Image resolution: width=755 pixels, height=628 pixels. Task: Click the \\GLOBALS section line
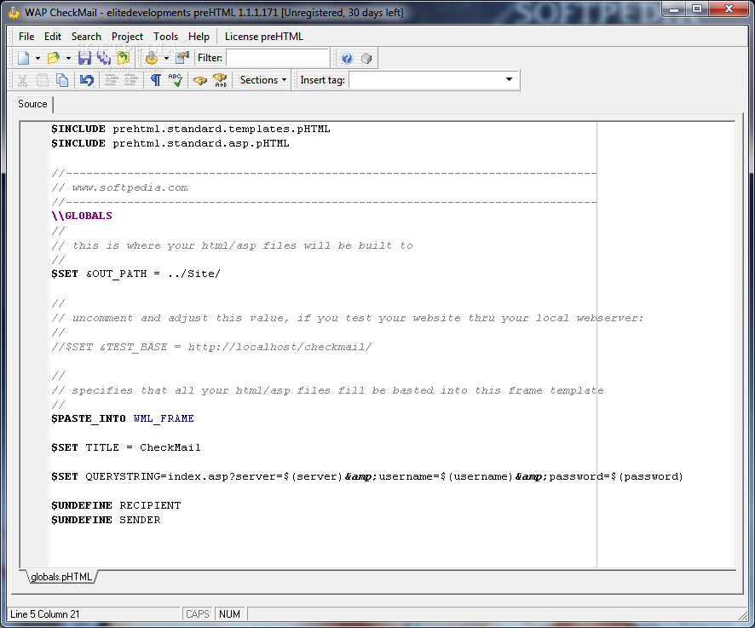click(82, 216)
